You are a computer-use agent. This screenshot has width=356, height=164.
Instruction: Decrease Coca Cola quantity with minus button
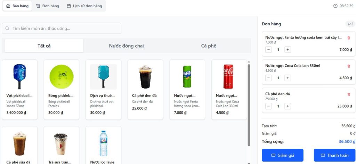[269, 78]
